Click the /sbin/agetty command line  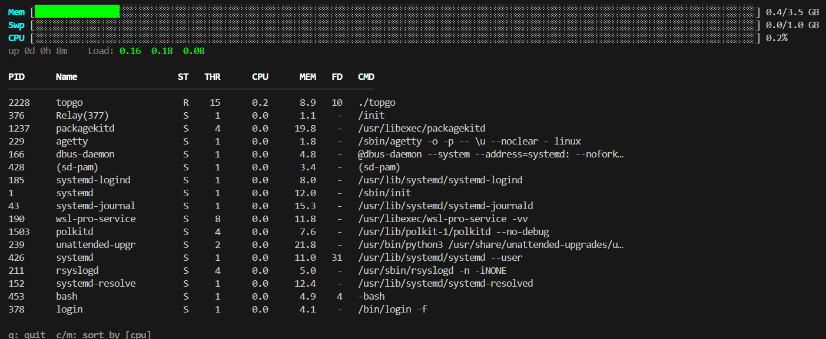tap(469, 142)
